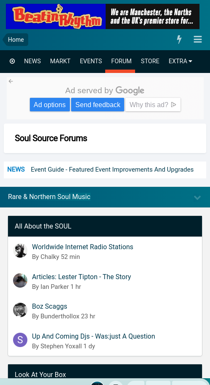The height and width of the screenshot is (385, 210).
Task: Expand the EXTRA dropdown menu
Action: pyautogui.click(x=181, y=61)
